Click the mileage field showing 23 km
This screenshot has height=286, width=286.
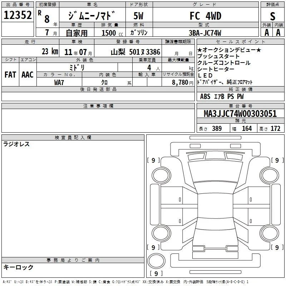[x=30, y=51]
